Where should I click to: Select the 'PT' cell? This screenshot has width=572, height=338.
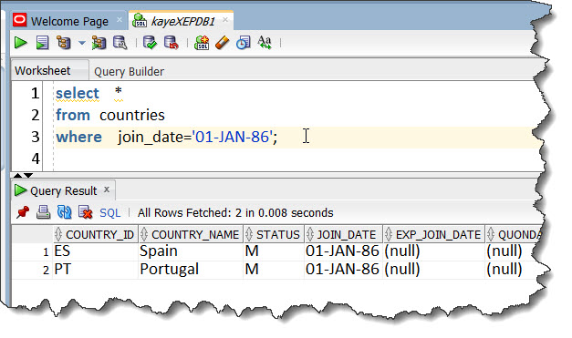[x=96, y=270]
